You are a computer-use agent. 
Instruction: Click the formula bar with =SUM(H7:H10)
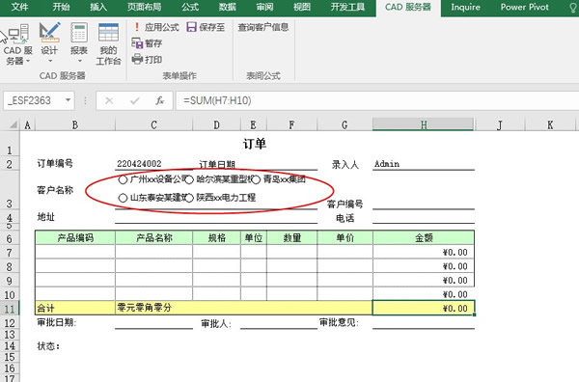(x=377, y=100)
